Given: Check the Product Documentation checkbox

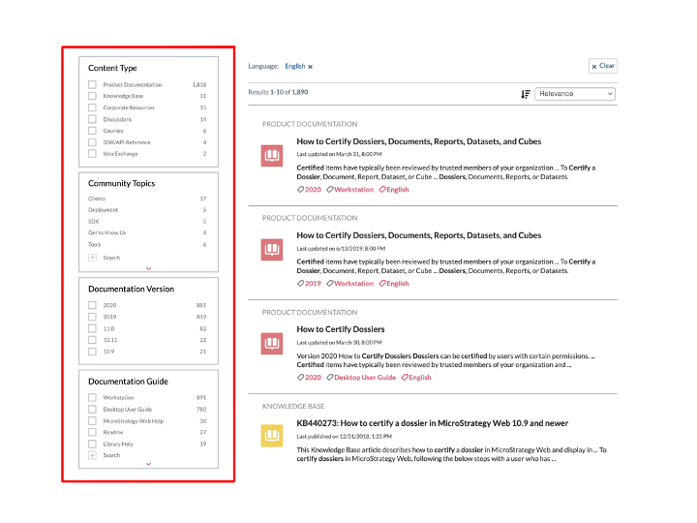Looking at the screenshot, I should pyautogui.click(x=93, y=85).
